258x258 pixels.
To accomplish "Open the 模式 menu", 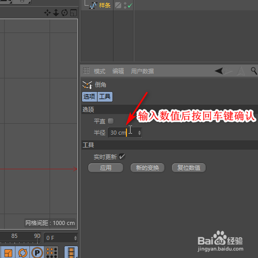I will [x=100, y=71].
